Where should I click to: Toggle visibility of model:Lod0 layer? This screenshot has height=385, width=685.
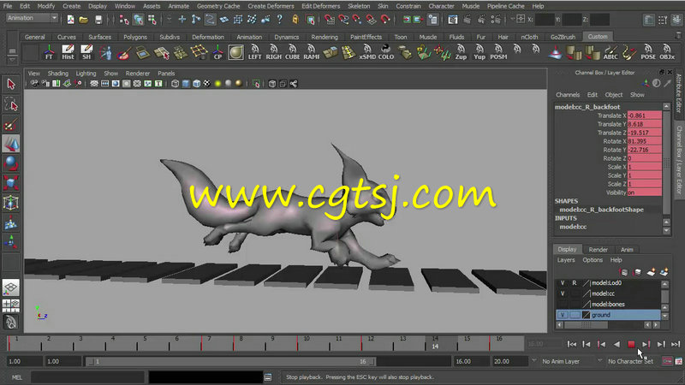pyautogui.click(x=563, y=283)
